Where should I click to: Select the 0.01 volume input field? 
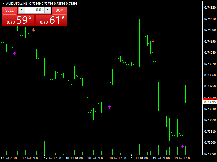(x=35, y=10)
